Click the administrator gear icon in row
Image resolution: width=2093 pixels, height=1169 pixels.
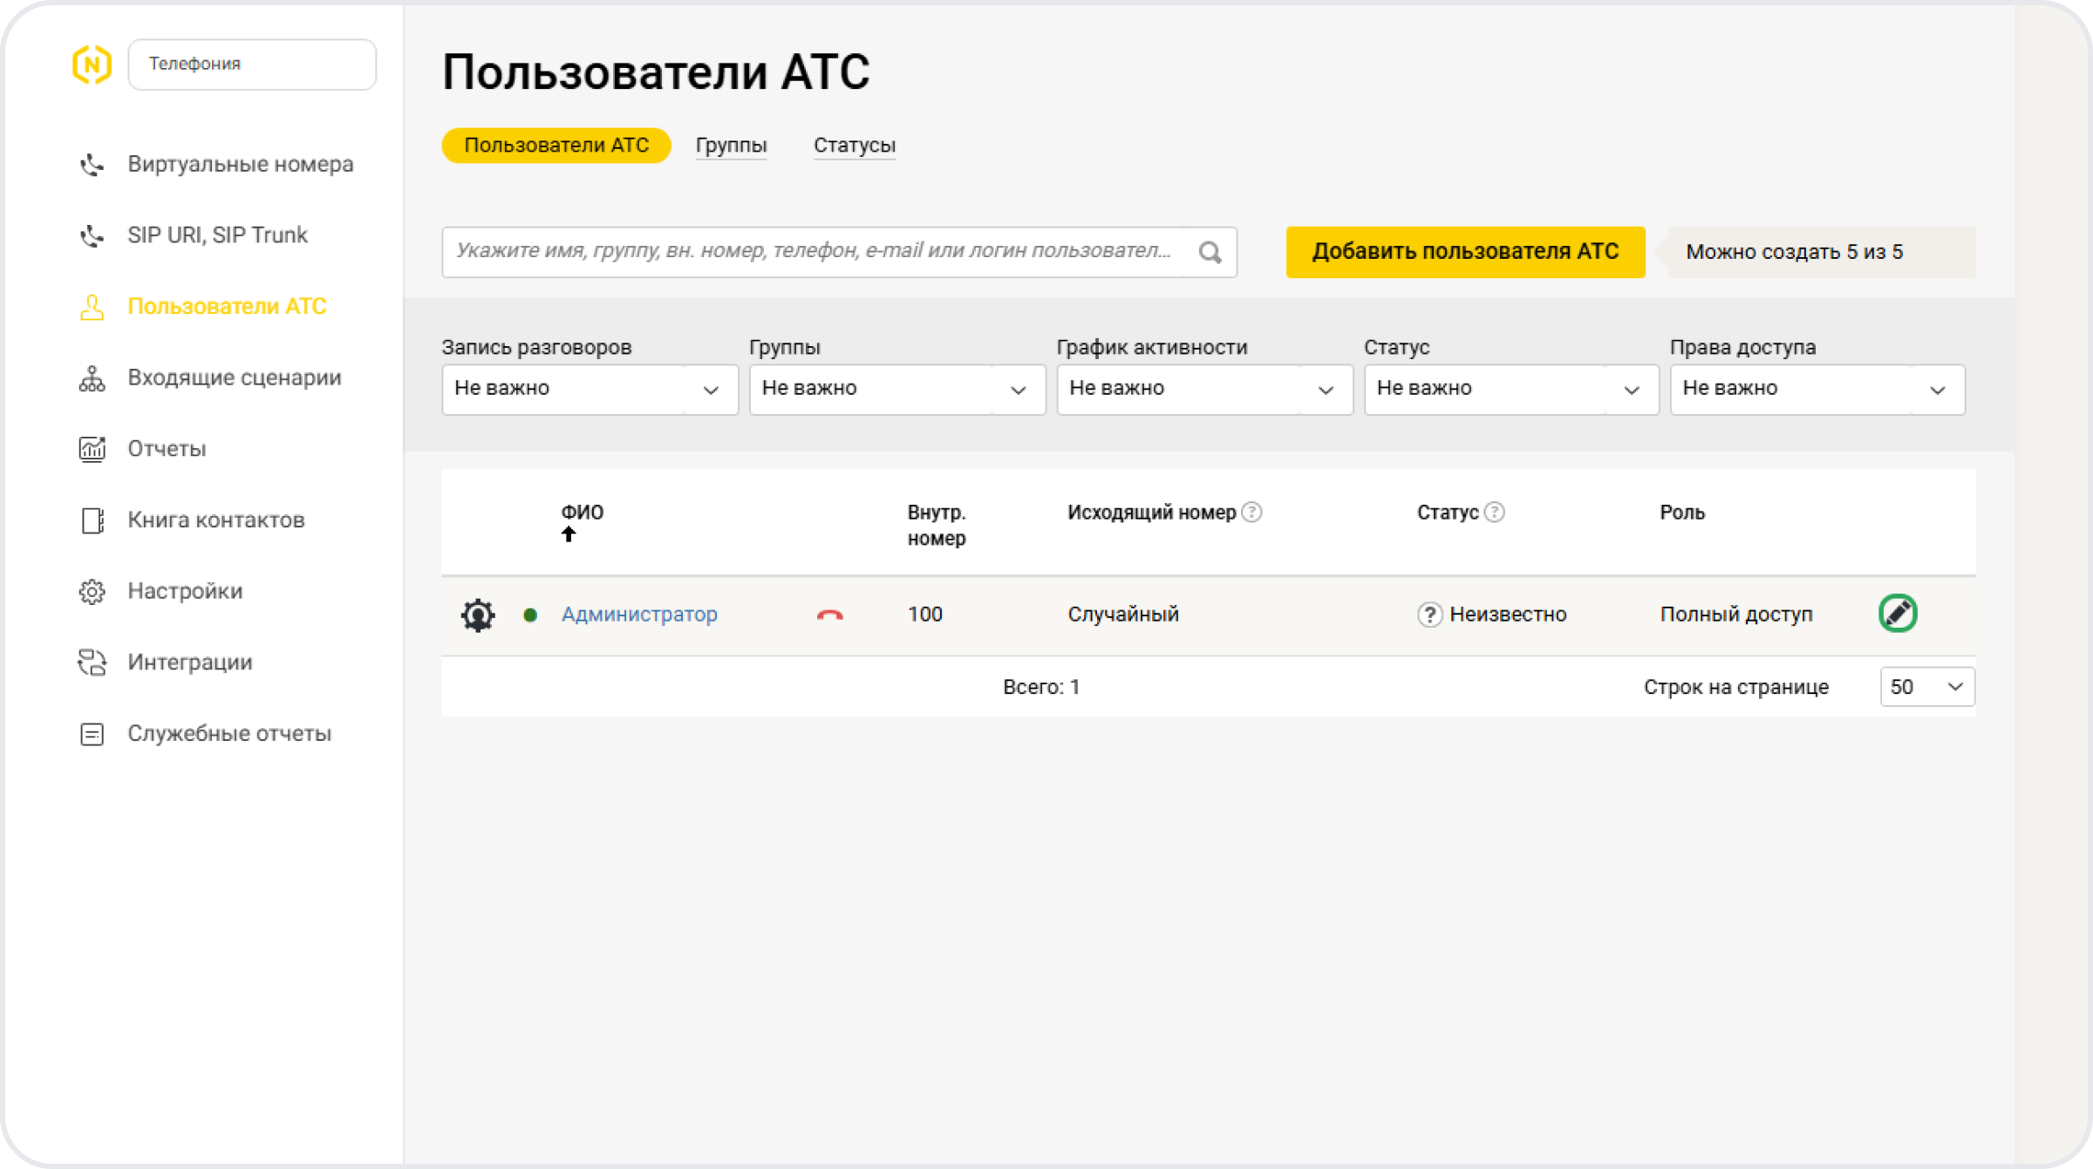tap(478, 615)
